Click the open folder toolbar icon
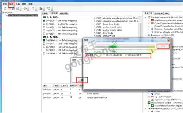The height and width of the screenshot is (113, 183). (x=9, y=9)
